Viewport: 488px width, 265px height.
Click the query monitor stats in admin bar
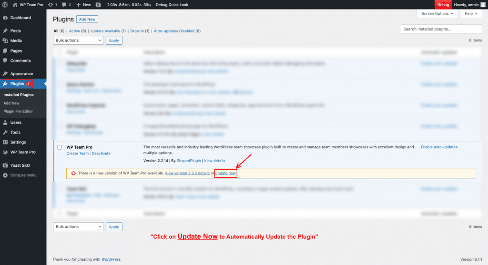point(129,5)
